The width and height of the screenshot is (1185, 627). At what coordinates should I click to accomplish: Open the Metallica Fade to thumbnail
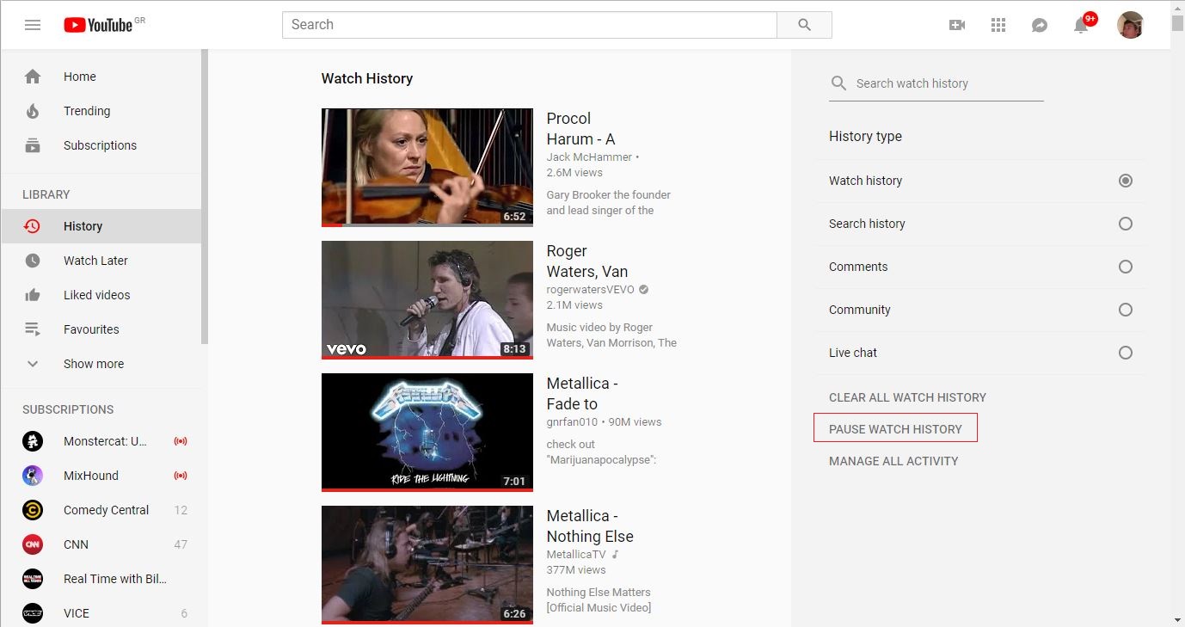pyautogui.click(x=427, y=433)
